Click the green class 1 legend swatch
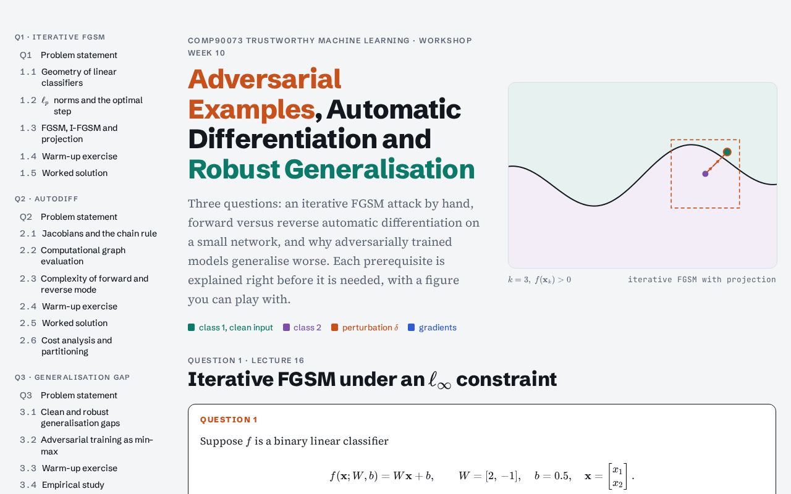This screenshot has height=494, width=791. (x=192, y=327)
